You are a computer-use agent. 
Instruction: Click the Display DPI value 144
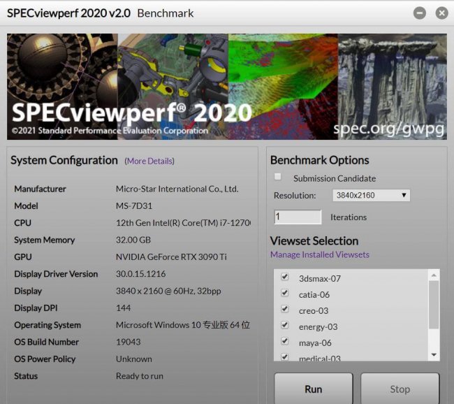pyautogui.click(x=123, y=308)
